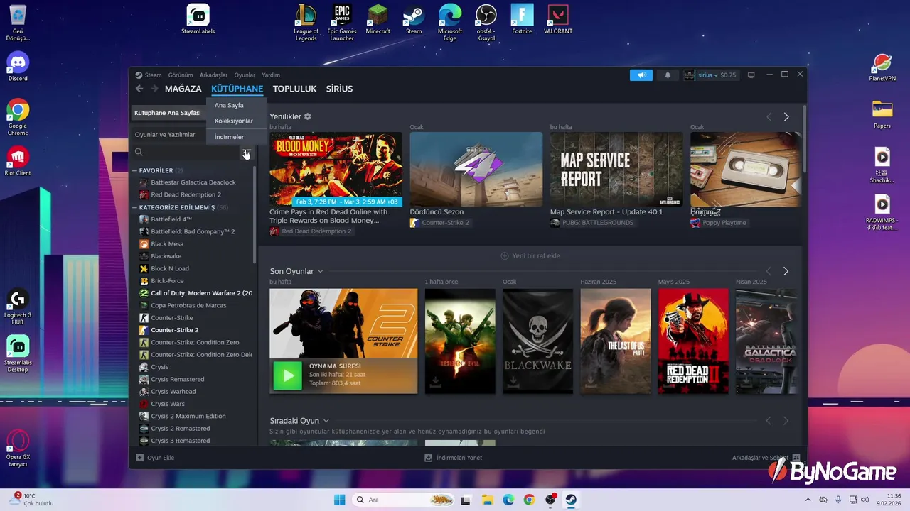Click the library search magnifier icon
The width and height of the screenshot is (910, 511).
click(139, 152)
